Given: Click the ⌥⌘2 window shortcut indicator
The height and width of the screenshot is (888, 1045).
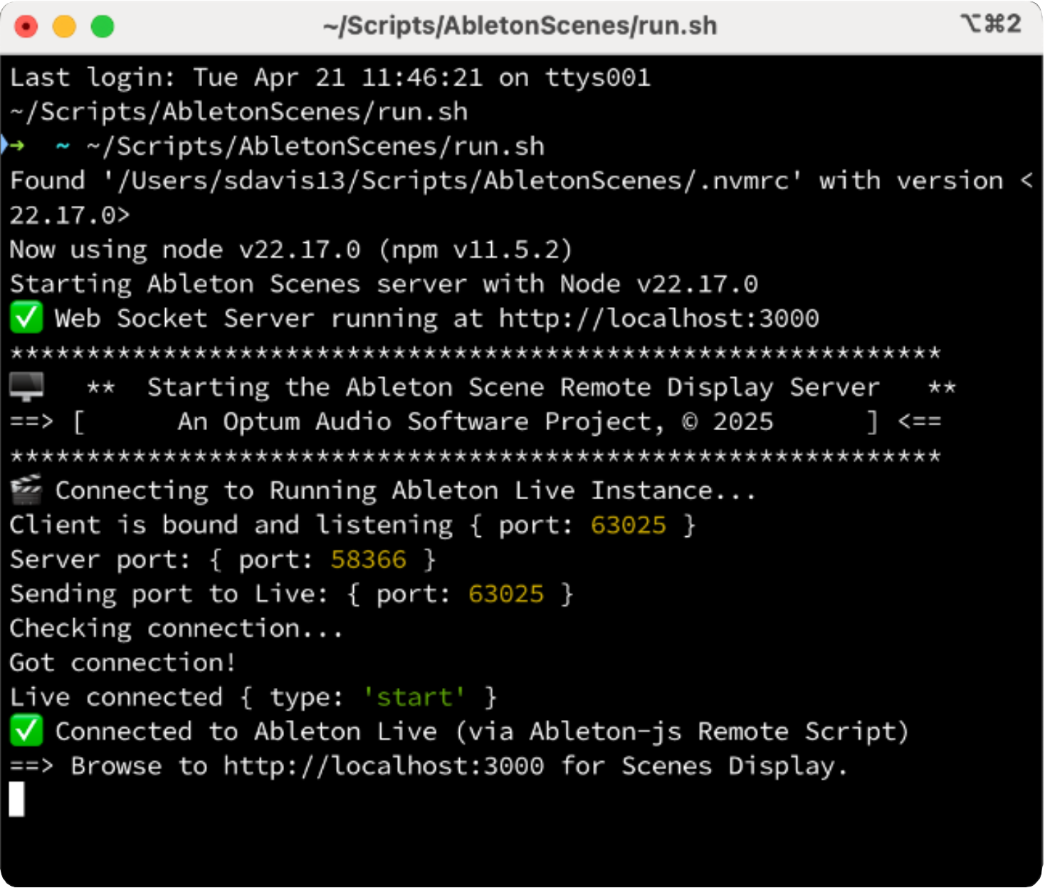Looking at the screenshot, I should click(x=991, y=23).
